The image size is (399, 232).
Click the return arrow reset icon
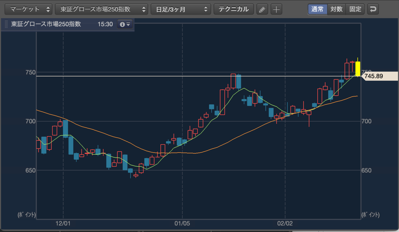(x=373, y=9)
